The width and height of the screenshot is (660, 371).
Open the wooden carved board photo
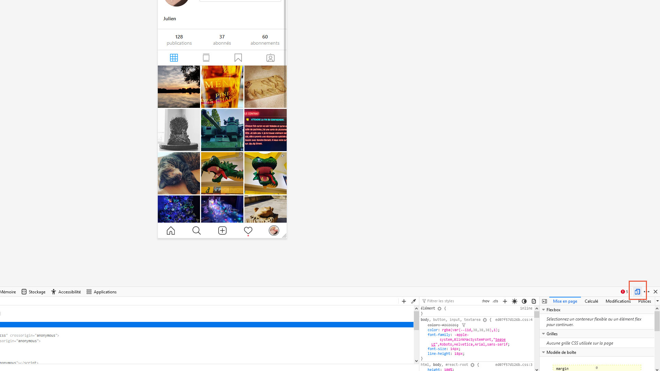coord(265,87)
